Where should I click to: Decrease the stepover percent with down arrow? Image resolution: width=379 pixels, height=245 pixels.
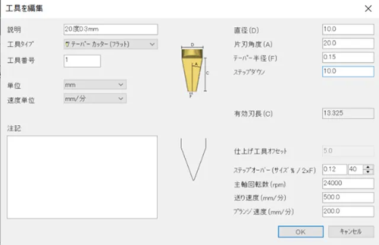tap(368, 173)
